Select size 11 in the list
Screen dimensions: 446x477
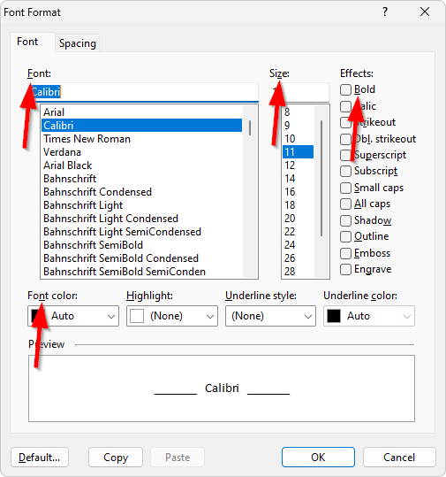pyautogui.click(x=299, y=152)
